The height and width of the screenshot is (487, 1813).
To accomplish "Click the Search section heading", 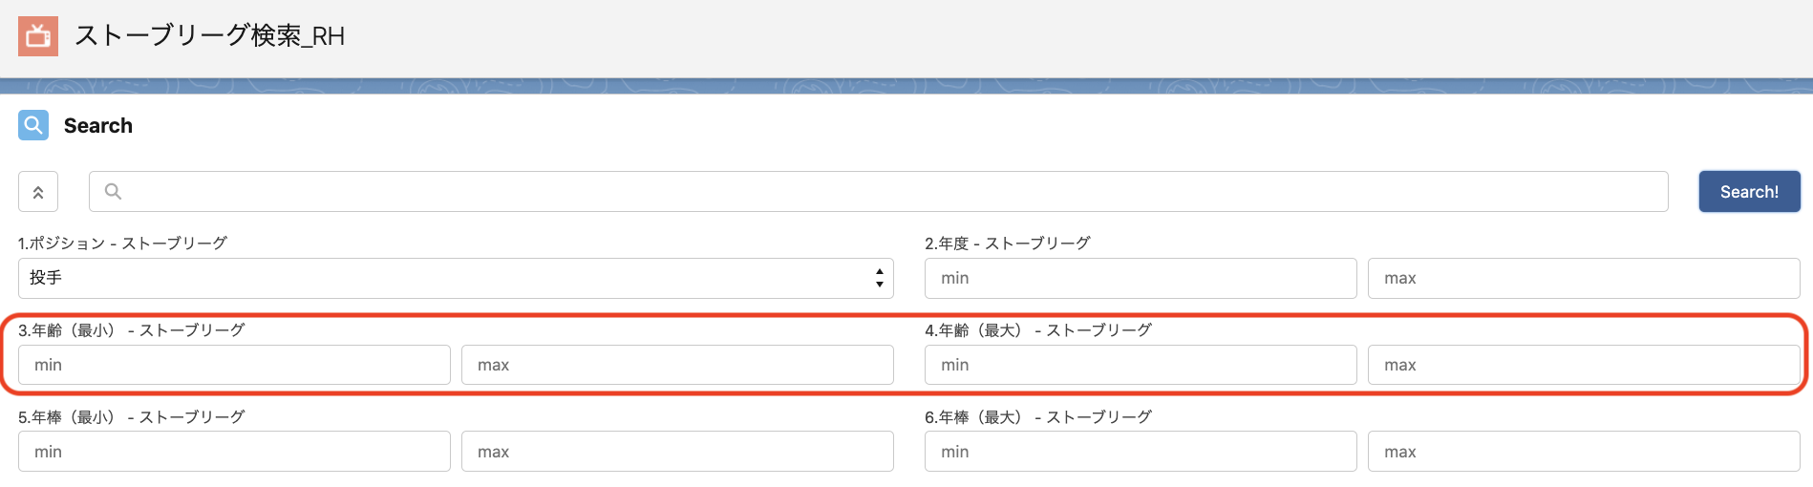I will point(98,125).
